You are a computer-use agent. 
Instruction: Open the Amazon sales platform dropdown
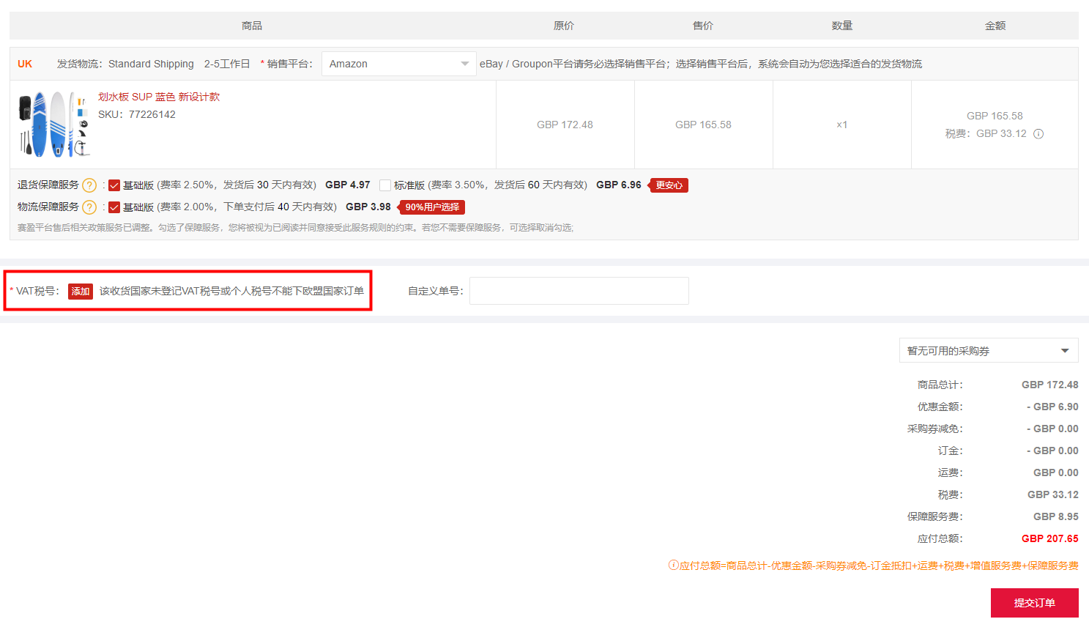click(x=398, y=64)
